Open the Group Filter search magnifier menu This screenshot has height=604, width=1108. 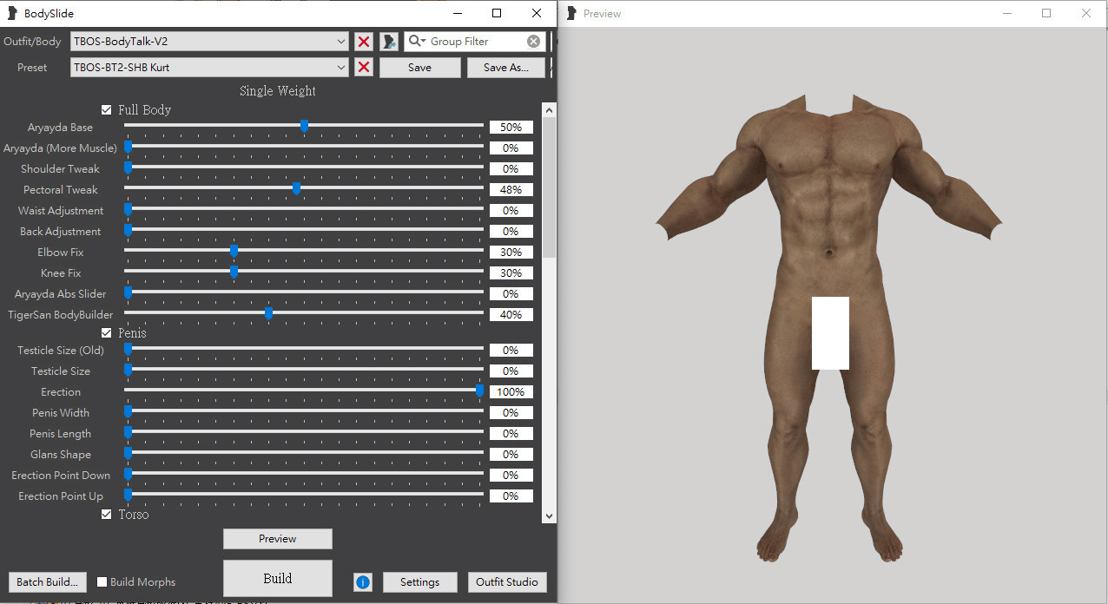click(418, 41)
